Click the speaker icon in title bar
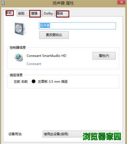The image size is (127, 144). tap(3, 3)
